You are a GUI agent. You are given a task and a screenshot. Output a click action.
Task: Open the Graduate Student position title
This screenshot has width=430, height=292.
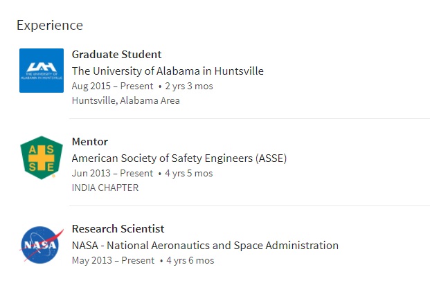(116, 54)
